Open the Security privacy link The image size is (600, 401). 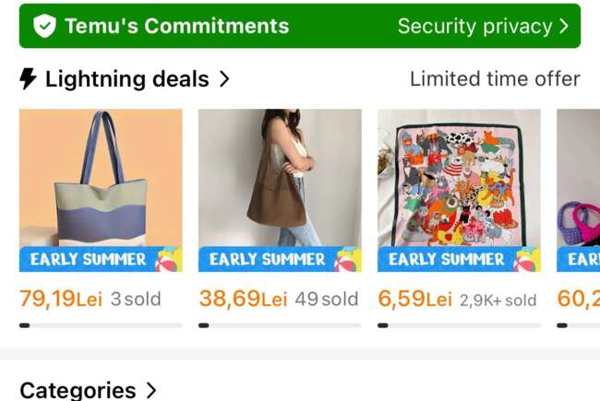click(x=474, y=26)
